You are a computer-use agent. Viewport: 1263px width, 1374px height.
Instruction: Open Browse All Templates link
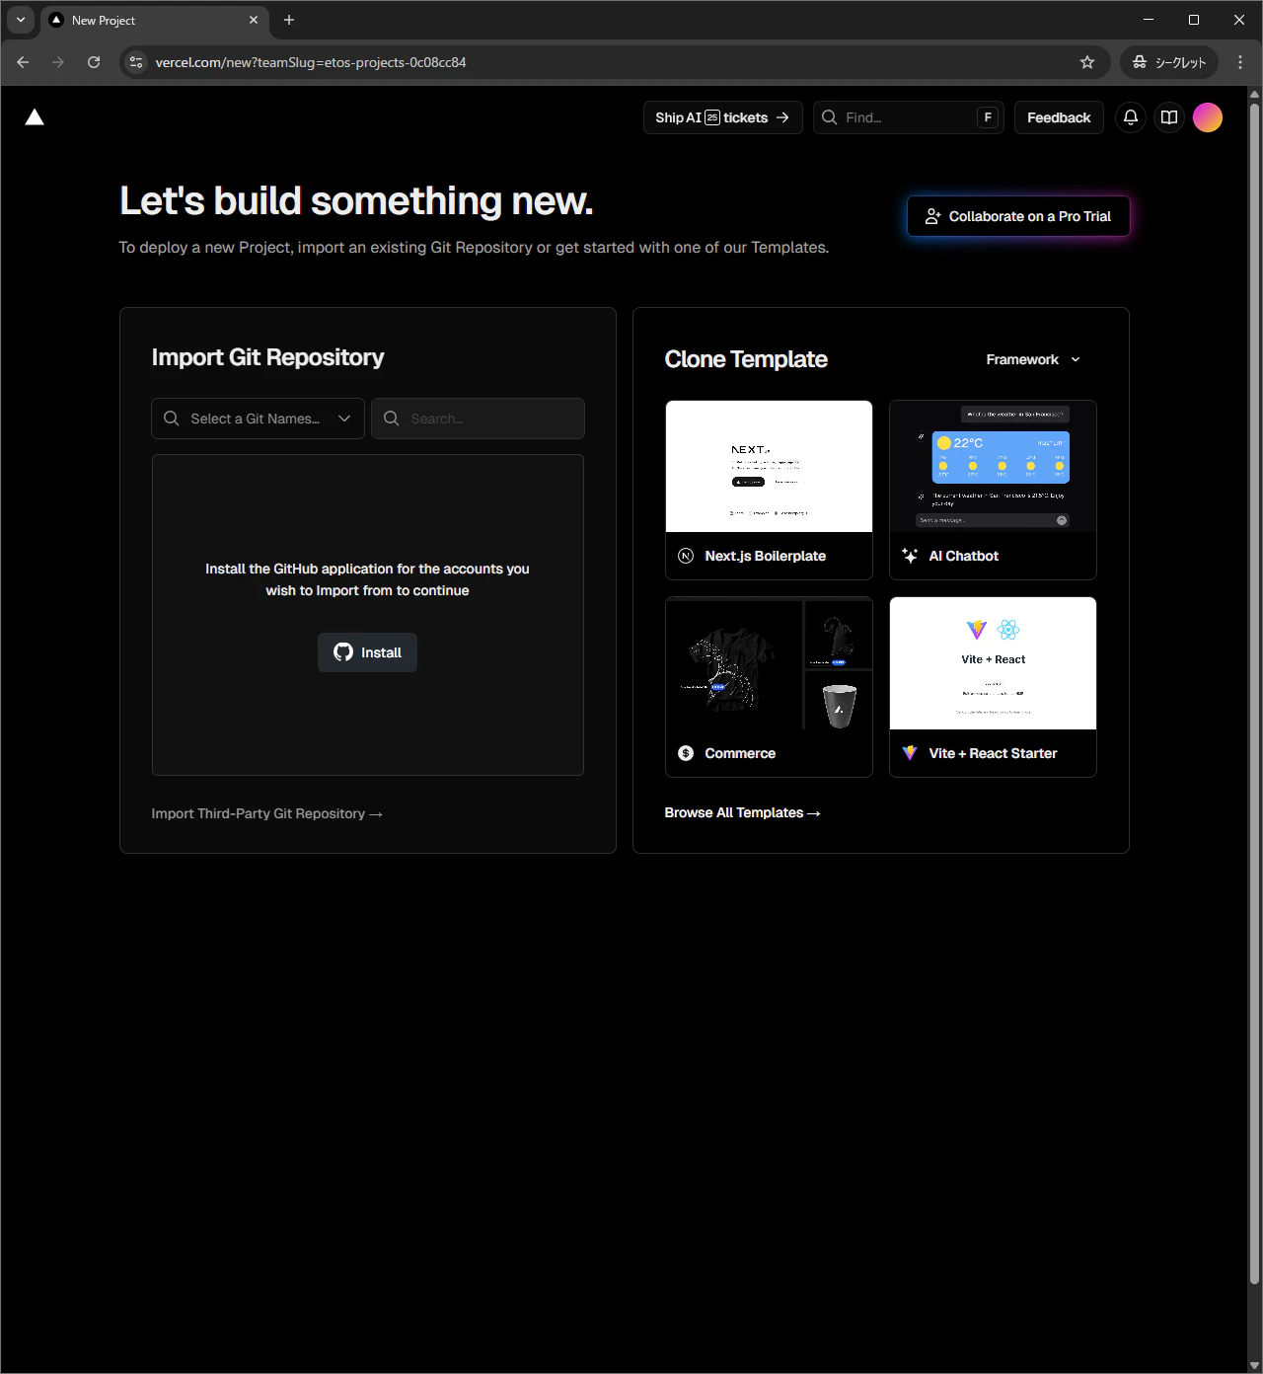click(x=742, y=812)
